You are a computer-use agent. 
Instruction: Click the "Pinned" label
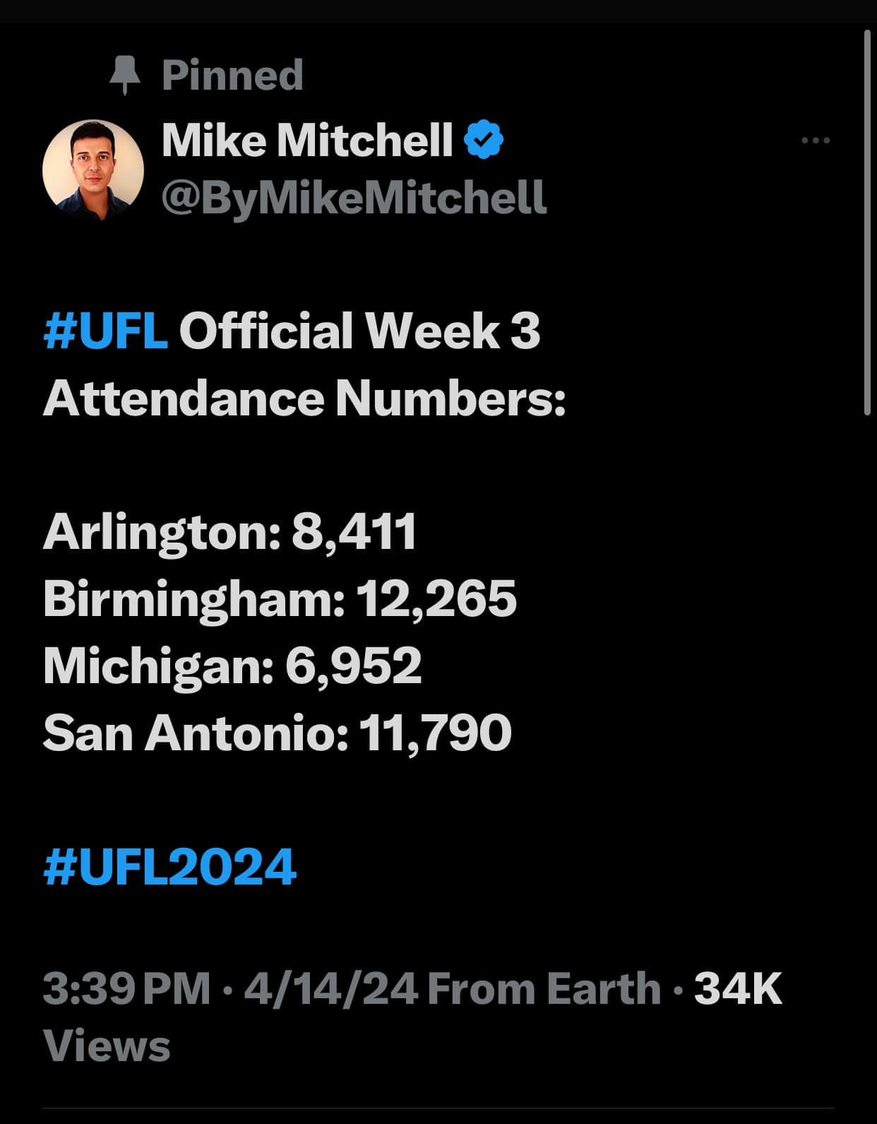point(232,75)
